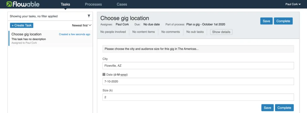The height and width of the screenshot is (113, 307).
Task: Click the top Save button
Action: click(x=266, y=21)
